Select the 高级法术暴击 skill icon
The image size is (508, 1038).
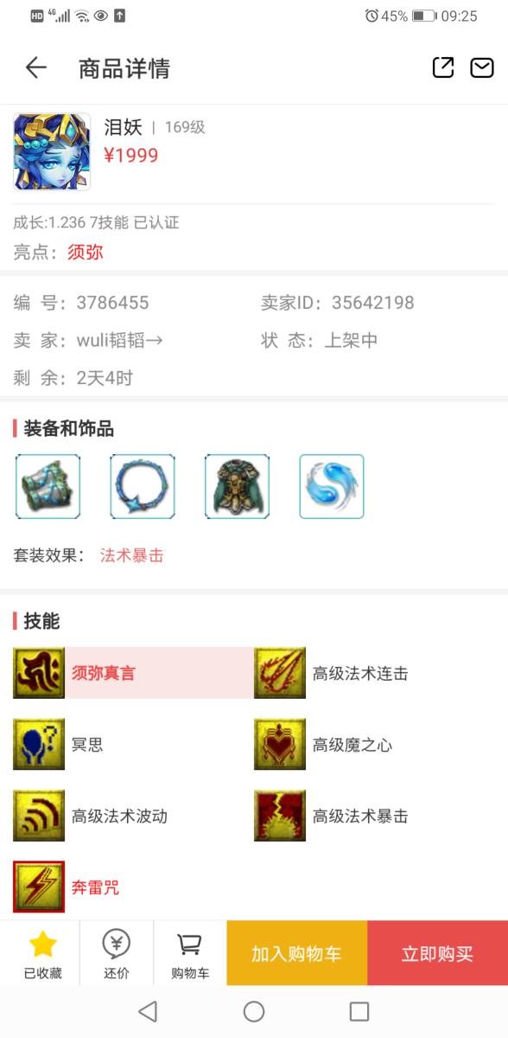pos(280,815)
